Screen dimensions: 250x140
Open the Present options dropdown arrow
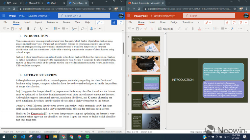246,23
